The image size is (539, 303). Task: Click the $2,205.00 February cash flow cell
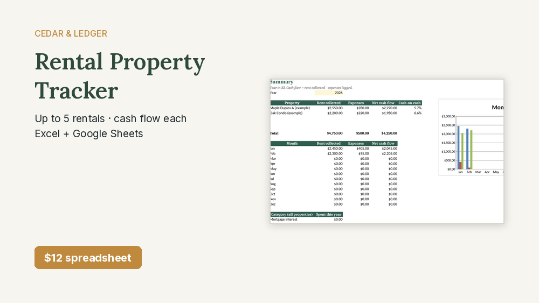tap(390, 153)
